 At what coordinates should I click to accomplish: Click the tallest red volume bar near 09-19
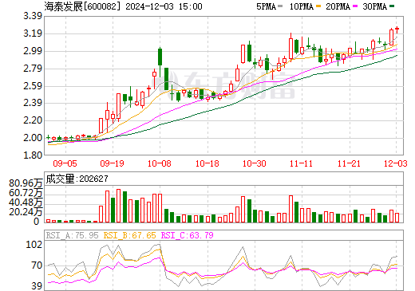point(119,206)
